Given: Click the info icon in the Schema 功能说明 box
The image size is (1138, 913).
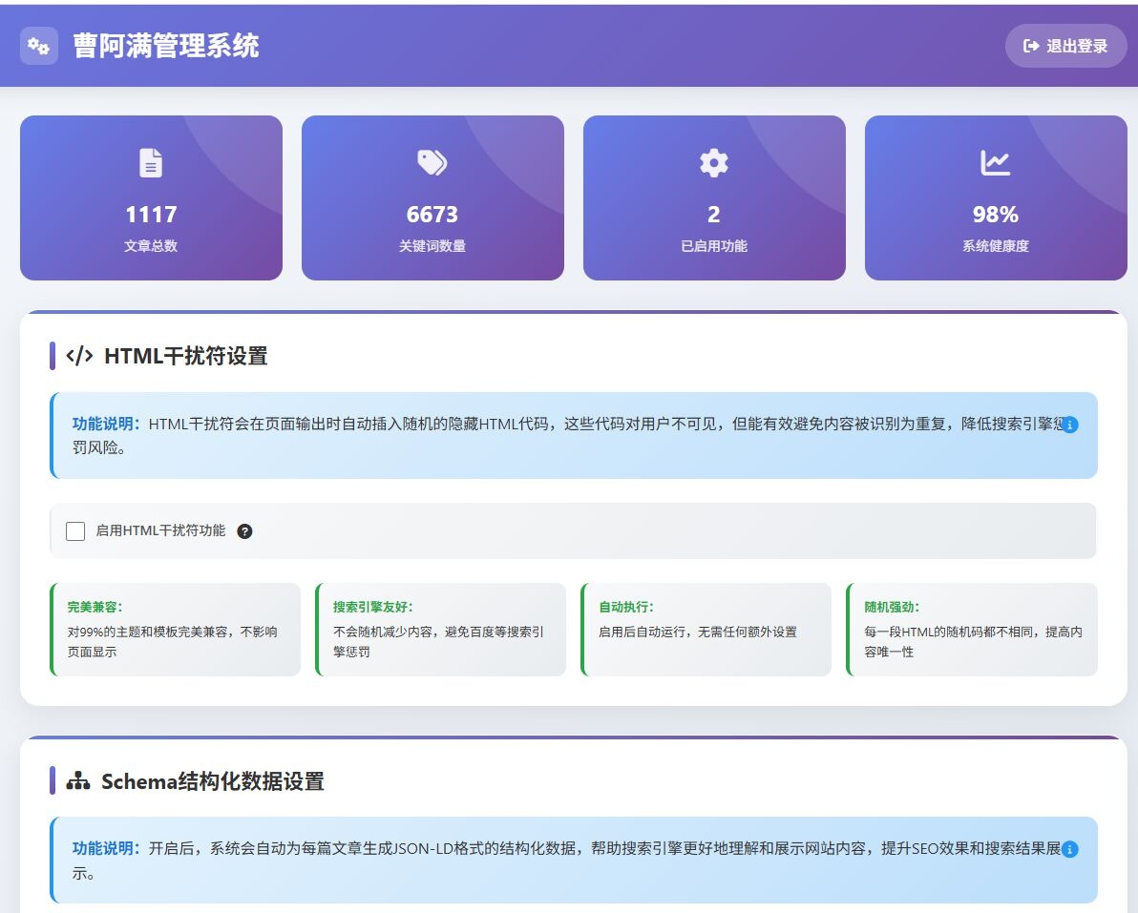Looking at the screenshot, I should coord(1069,848).
